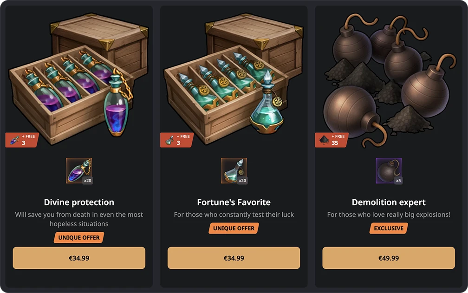Click the free 3 purple potions badge
This screenshot has width=468, height=293.
(22, 140)
